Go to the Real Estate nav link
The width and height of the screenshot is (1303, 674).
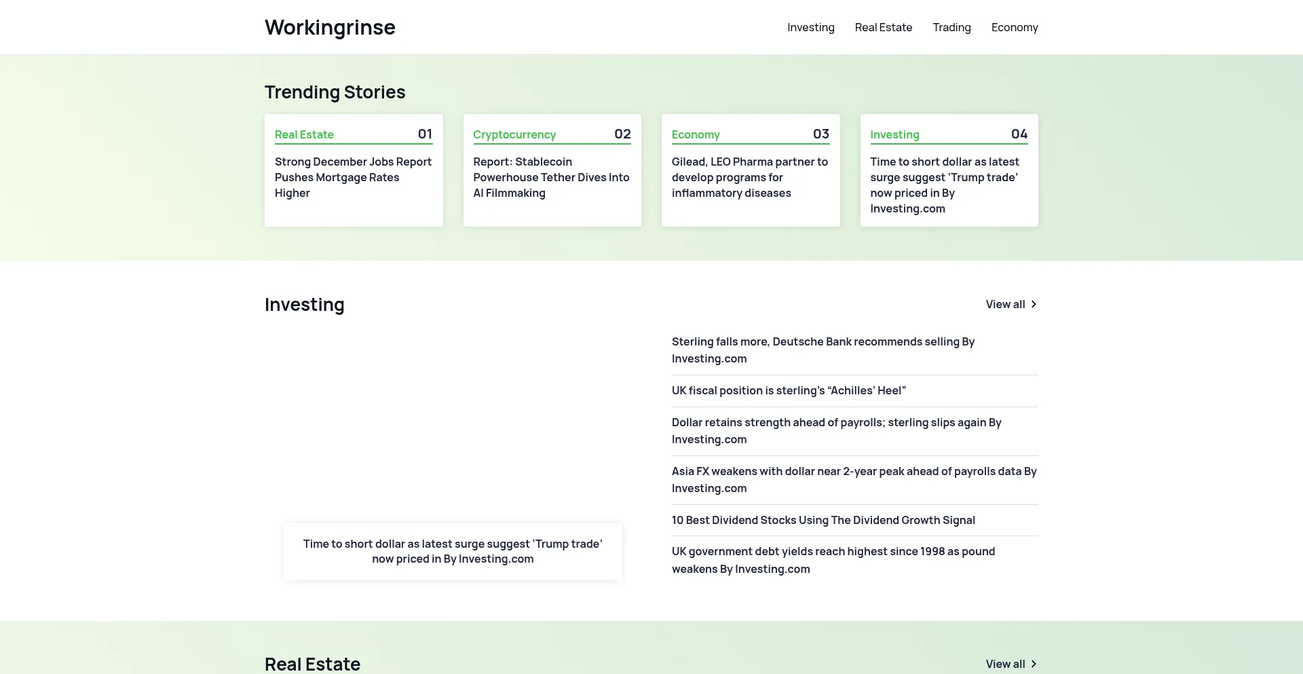coord(883,27)
